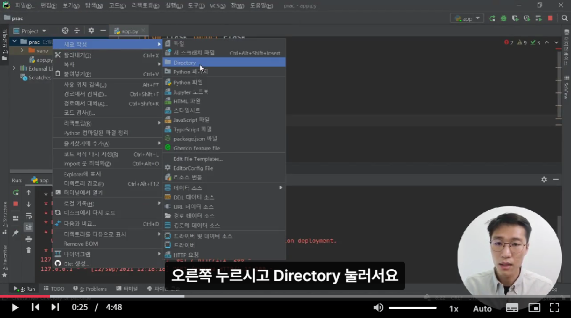This screenshot has height=318, width=571.
Task: Open the 리팩토링 menu in the menu bar
Action: coord(145,6)
